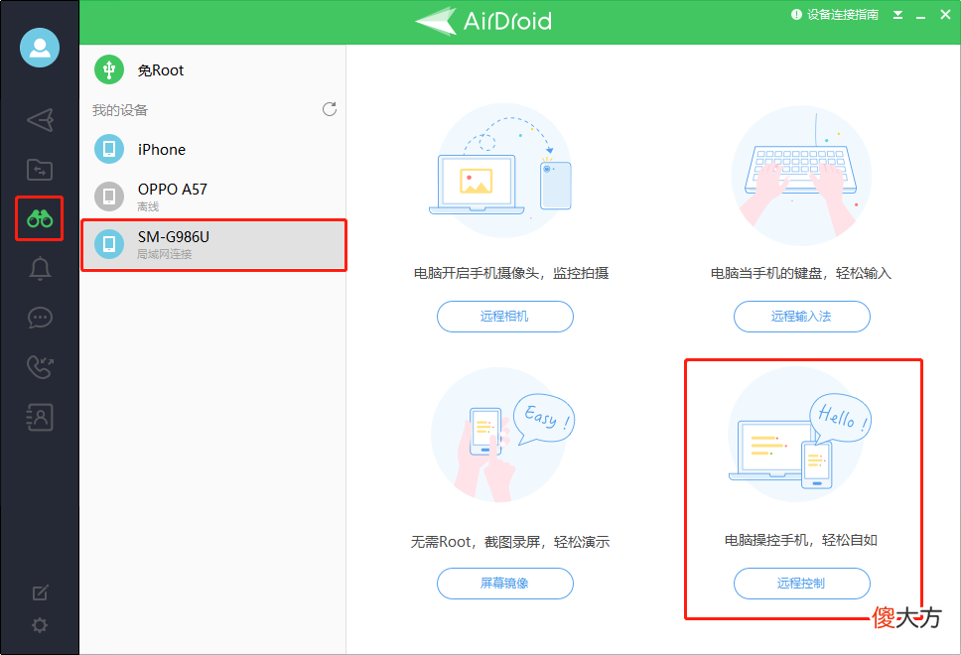Open the 设备连接指南 guide link
961x655 pixels.
click(x=835, y=15)
